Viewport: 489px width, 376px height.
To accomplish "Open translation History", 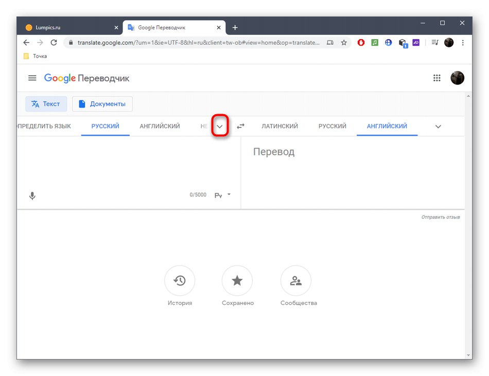I will (180, 280).
